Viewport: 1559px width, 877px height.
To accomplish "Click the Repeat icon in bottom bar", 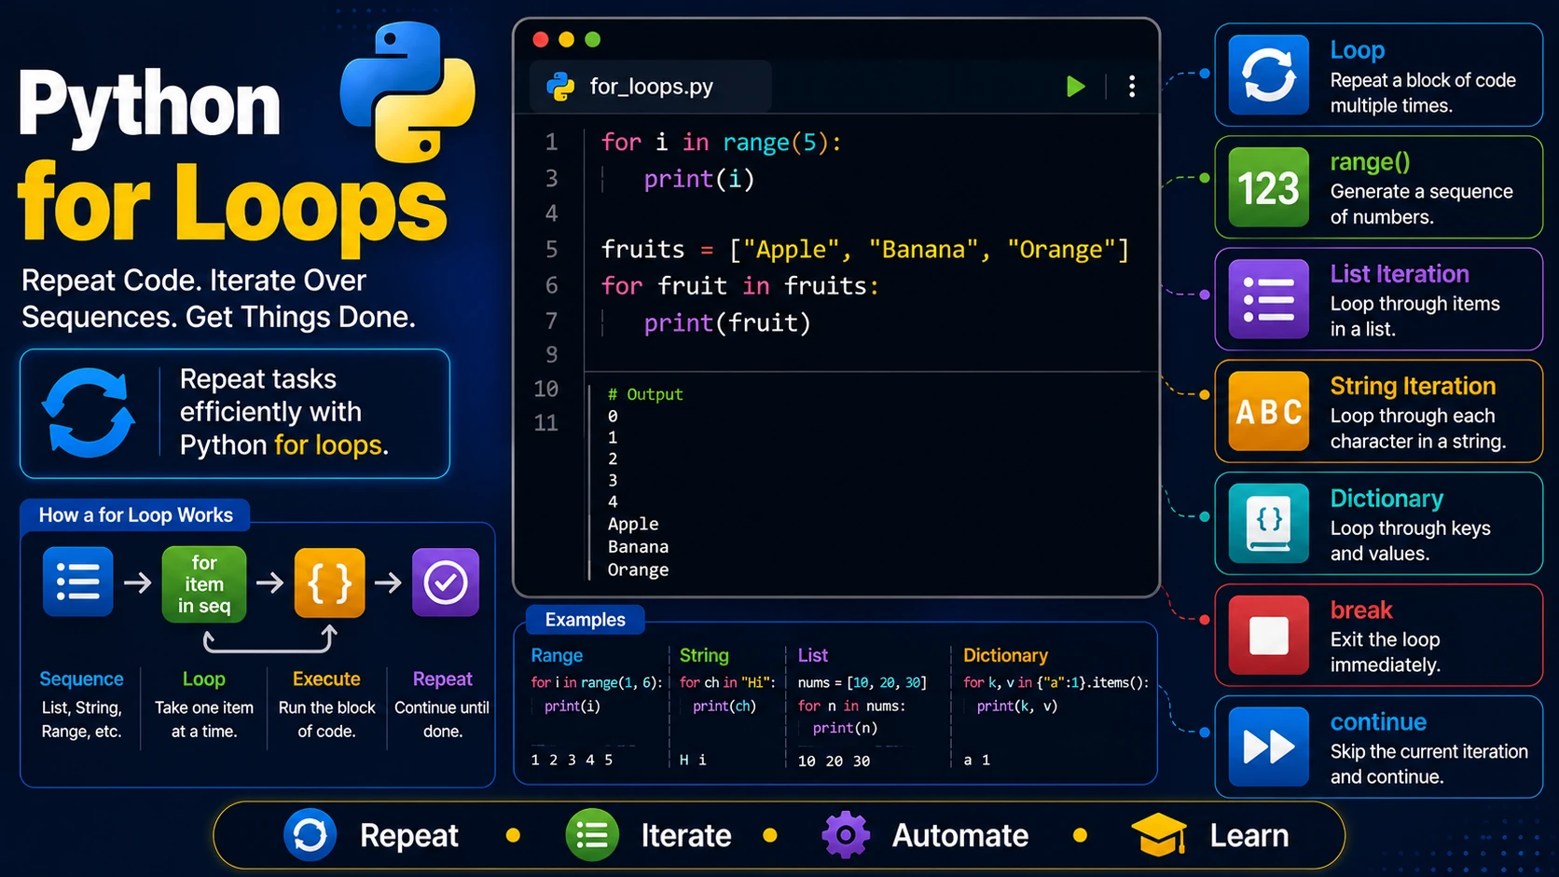I will [310, 835].
